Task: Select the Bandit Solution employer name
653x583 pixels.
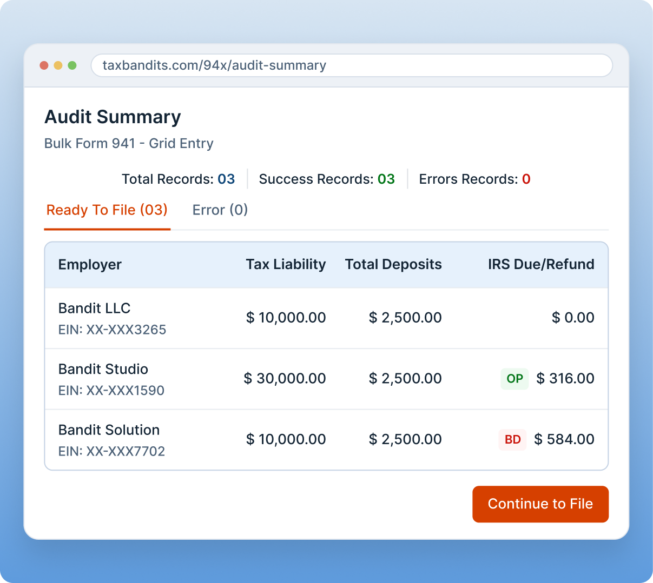Action: pyautogui.click(x=109, y=431)
